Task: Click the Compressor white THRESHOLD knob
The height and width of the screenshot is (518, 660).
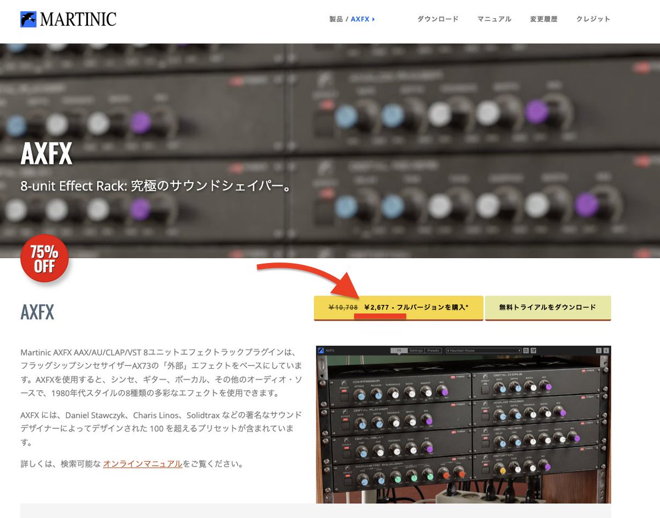Action: 393,394
